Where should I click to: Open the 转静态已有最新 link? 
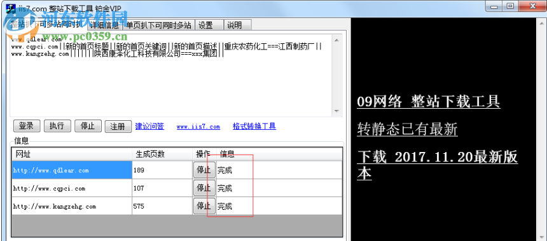pyautogui.click(x=407, y=129)
